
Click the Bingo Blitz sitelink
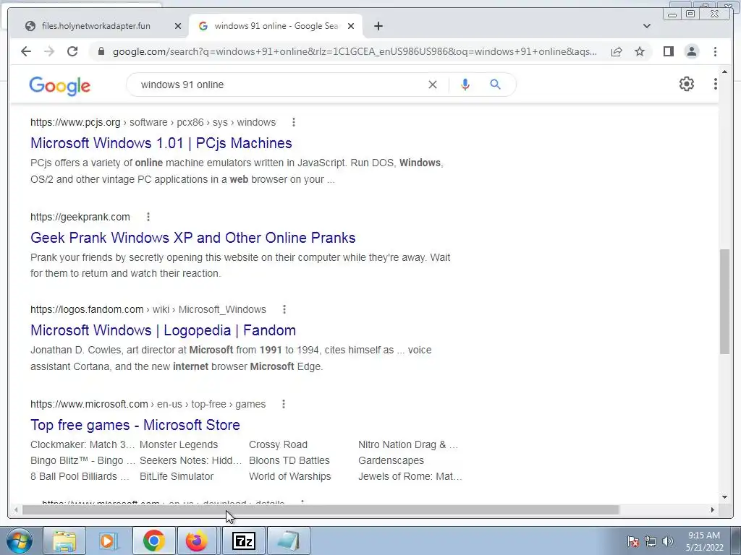(82, 460)
